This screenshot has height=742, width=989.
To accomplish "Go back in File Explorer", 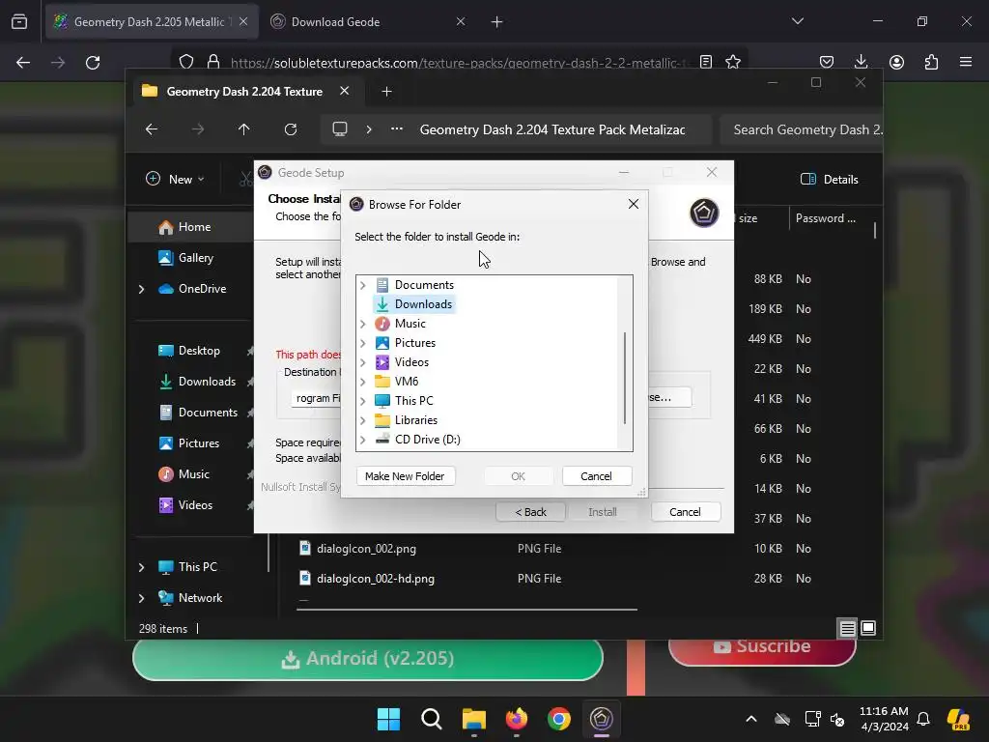I will [x=152, y=129].
